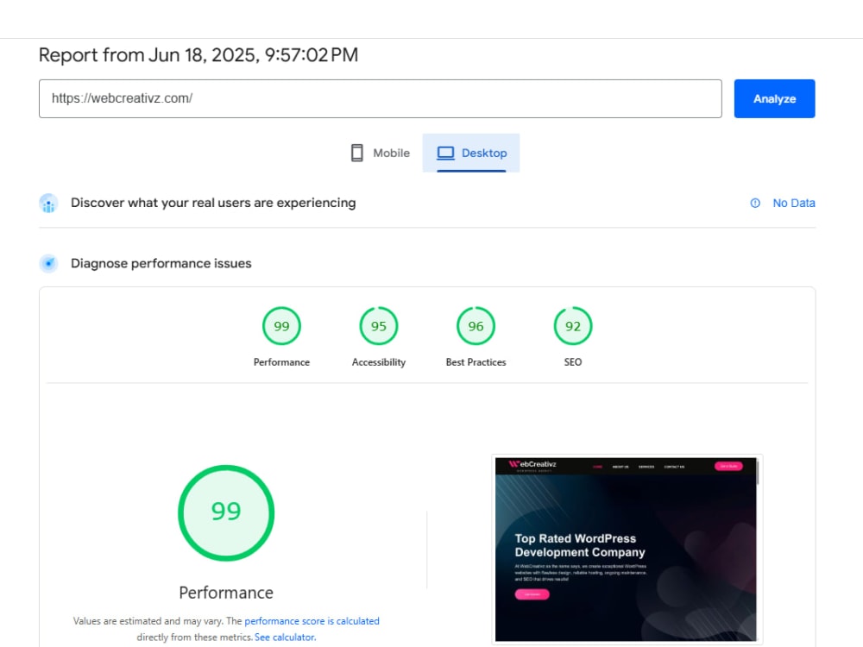Click Diagnose performance issues heading

tap(161, 263)
